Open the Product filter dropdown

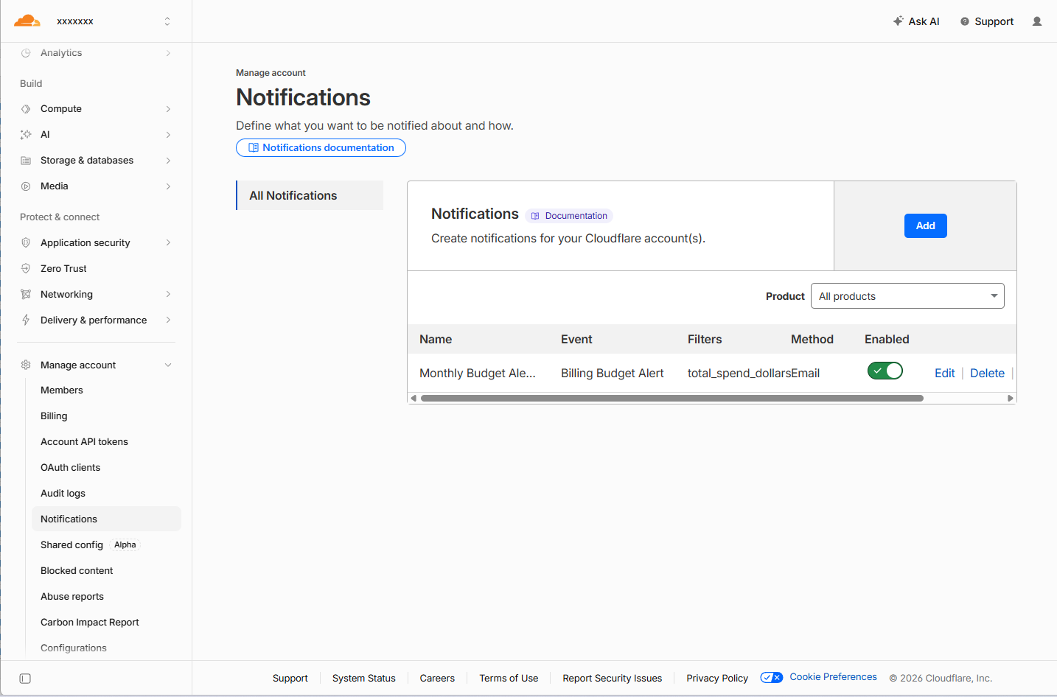click(x=907, y=296)
